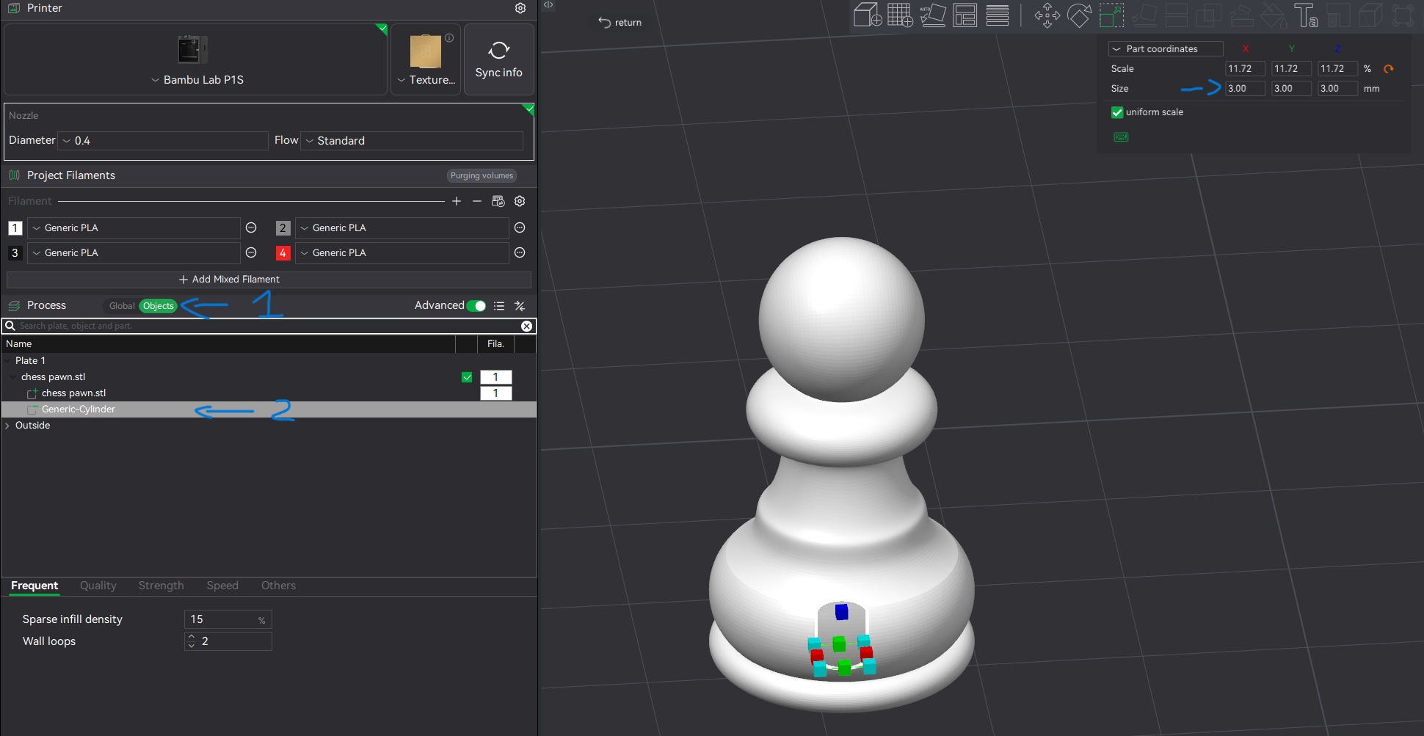This screenshot has height=736, width=1424.
Task: Open filament 1 Generic PLA dropdown
Action: [x=134, y=228]
